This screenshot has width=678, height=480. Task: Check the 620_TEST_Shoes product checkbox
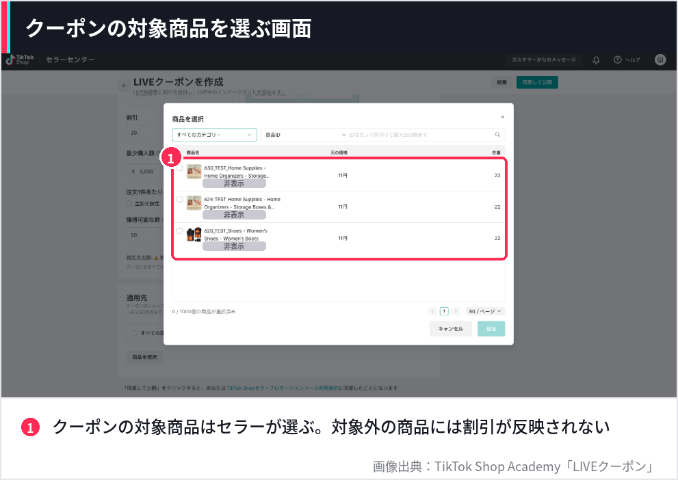tap(179, 230)
